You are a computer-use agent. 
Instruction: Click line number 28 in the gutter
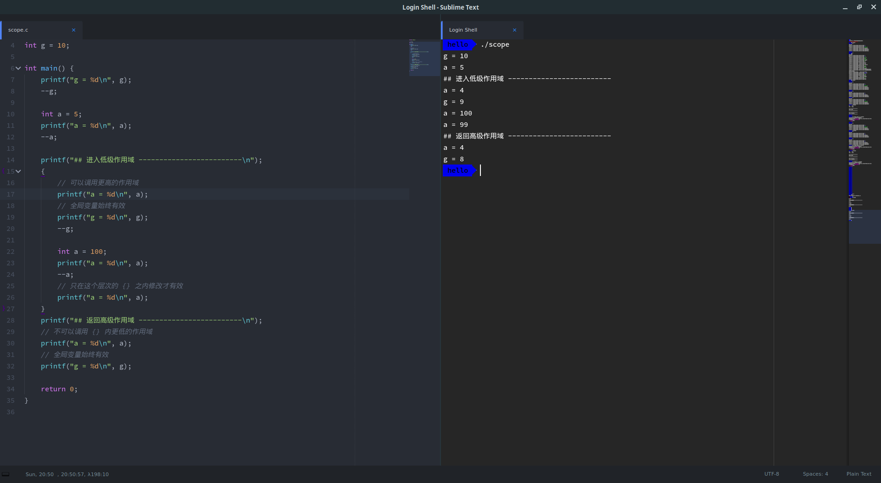[11, 320]
